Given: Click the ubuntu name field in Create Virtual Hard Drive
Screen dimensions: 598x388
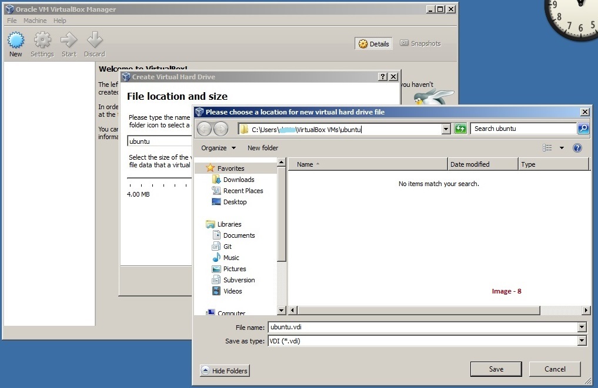Looking at the screenshot, I should pyautogui.click(x=159, y=141).
